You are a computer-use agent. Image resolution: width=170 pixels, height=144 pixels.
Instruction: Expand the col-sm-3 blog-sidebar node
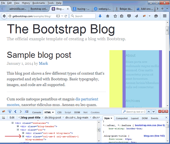pos(23,136)
